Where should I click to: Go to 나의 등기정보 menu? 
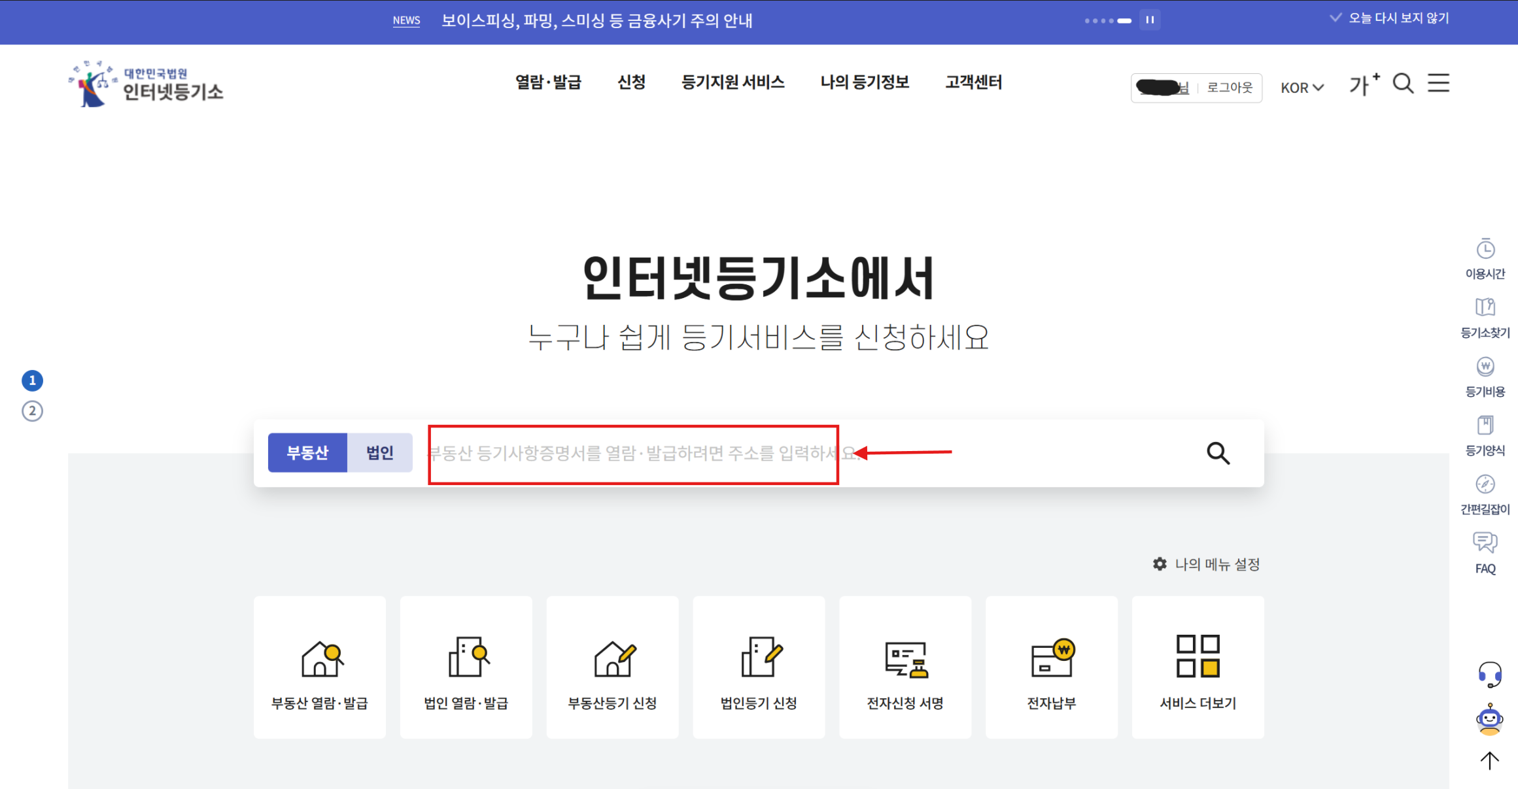tap(865, 82)
